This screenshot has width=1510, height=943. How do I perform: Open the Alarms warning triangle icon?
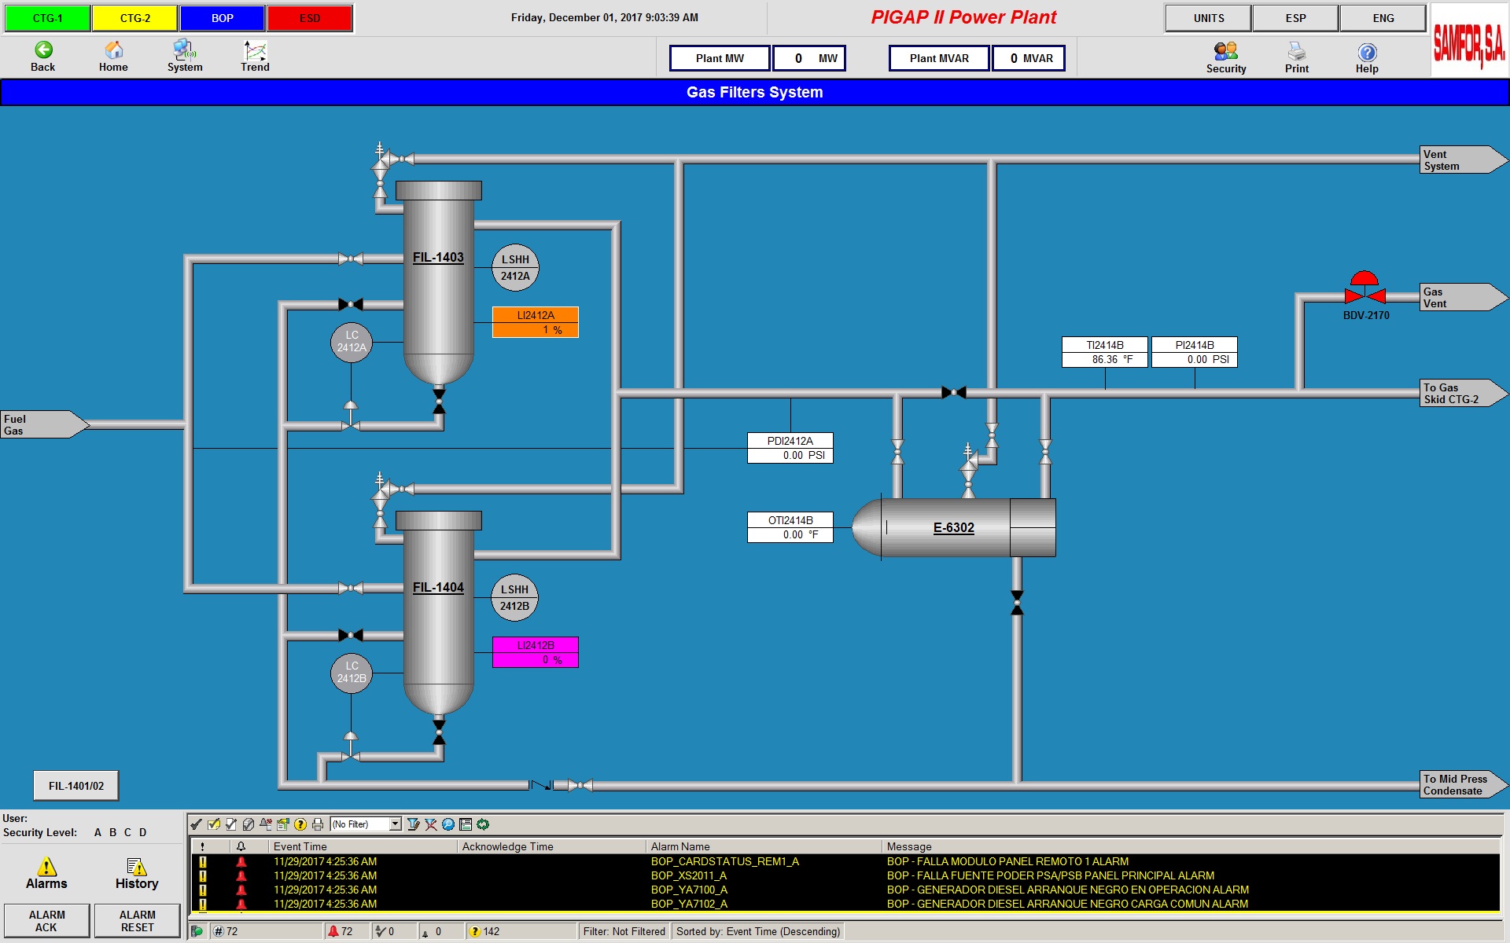click(x=46, y=867)
